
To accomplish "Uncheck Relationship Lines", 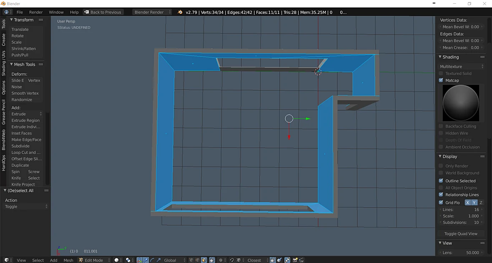I will pyautogui.click(x=441, y=194).
